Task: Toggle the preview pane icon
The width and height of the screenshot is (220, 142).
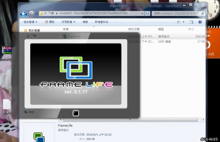Action: coord(191,22)
